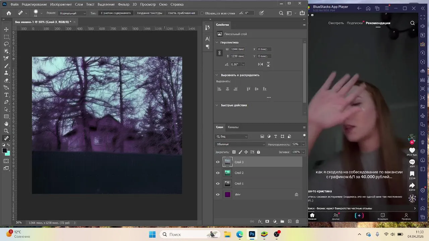Click the background color swatch
This screenshot has width=429, height=241.
coord(8,154)
